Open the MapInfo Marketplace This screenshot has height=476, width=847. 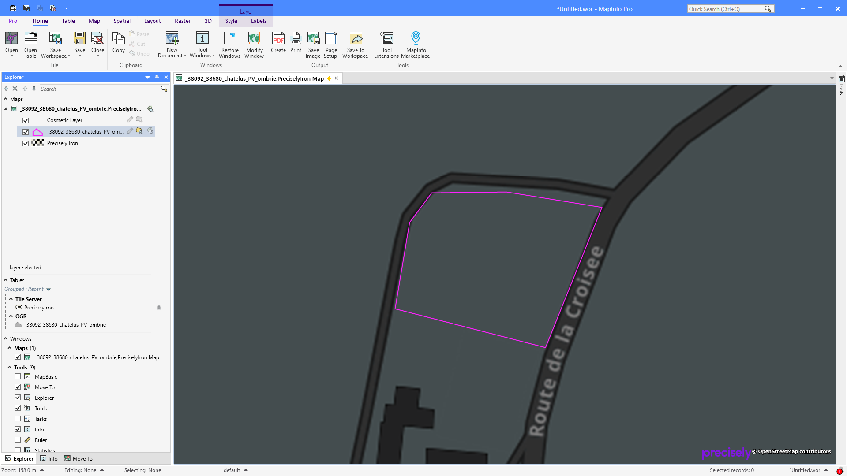(415, 44)
